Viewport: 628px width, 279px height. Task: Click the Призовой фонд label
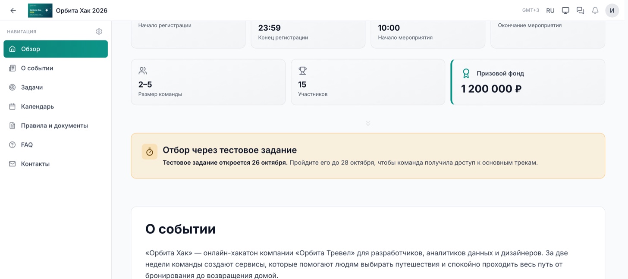coord(500,73)
